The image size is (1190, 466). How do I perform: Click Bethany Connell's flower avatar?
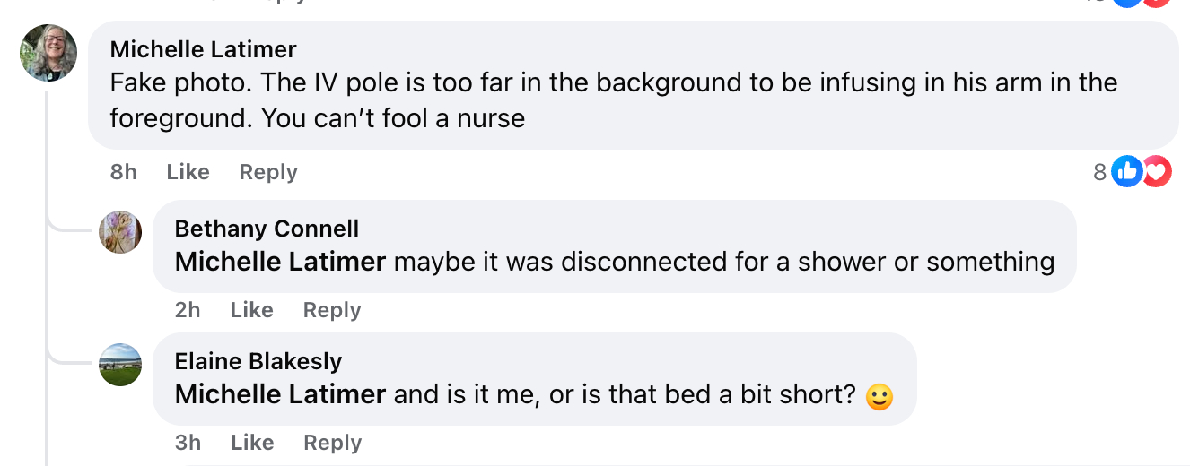point(120,232)
